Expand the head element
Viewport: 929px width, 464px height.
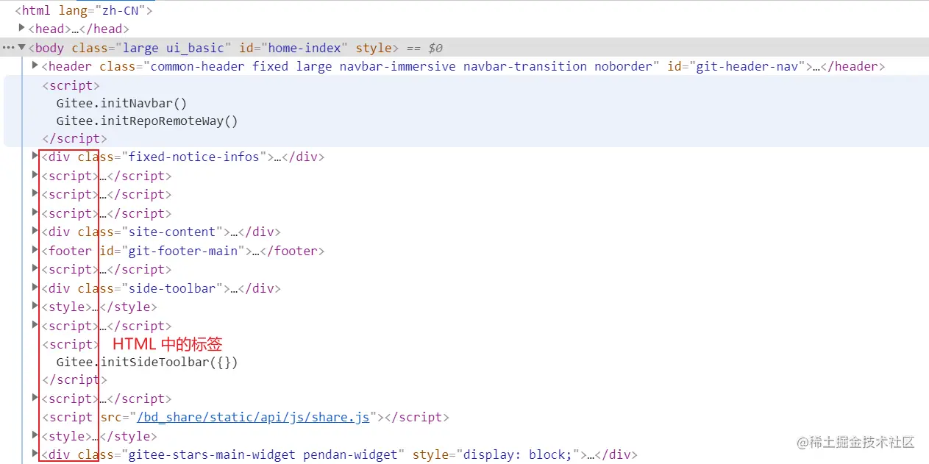(22, 28)
